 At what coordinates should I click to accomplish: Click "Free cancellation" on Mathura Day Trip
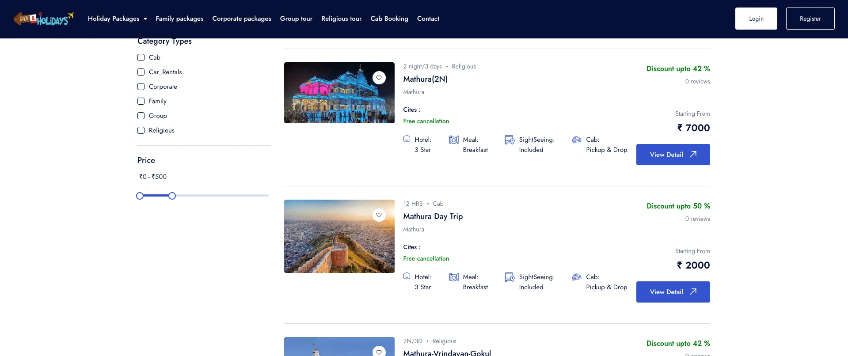click(x=426, y=258)
